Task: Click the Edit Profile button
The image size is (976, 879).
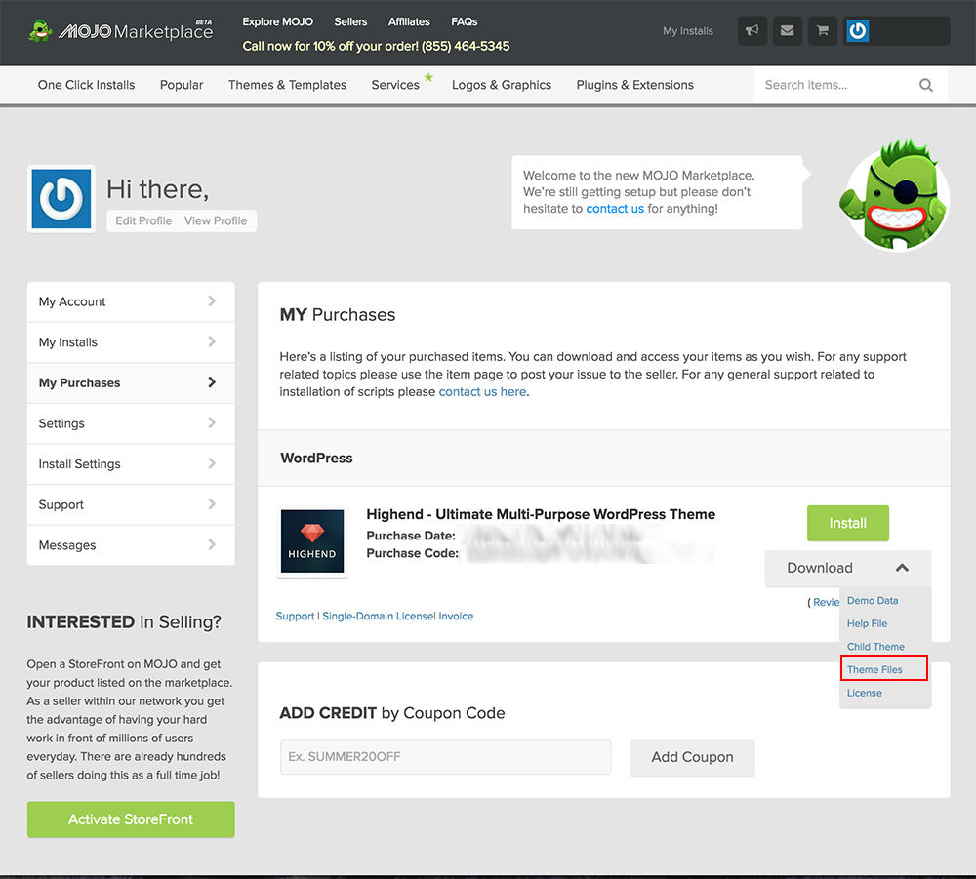Action: [x=143, y=220]
